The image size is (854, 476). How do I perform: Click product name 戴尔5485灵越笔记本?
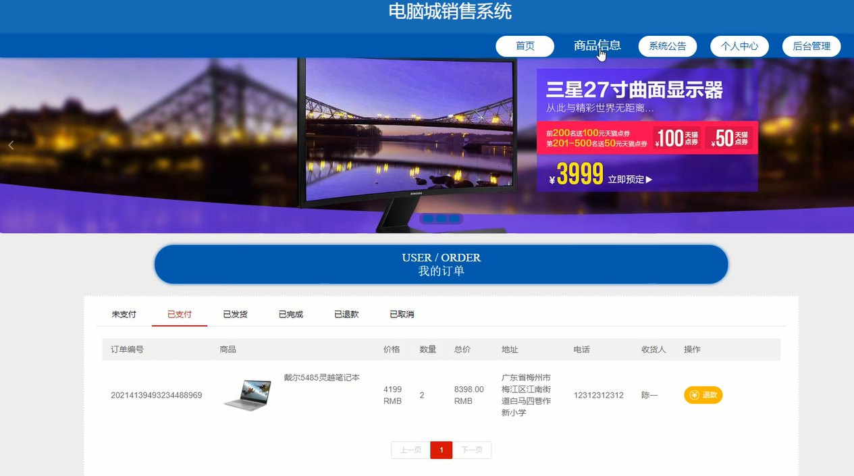point(322,377)
